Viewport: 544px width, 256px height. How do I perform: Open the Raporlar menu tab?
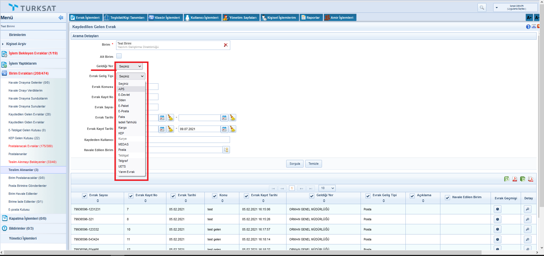311,18
